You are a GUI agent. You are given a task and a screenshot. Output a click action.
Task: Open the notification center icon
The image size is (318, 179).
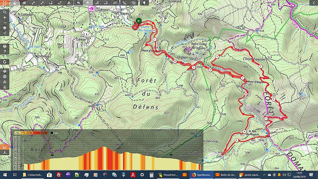point(311,175)
